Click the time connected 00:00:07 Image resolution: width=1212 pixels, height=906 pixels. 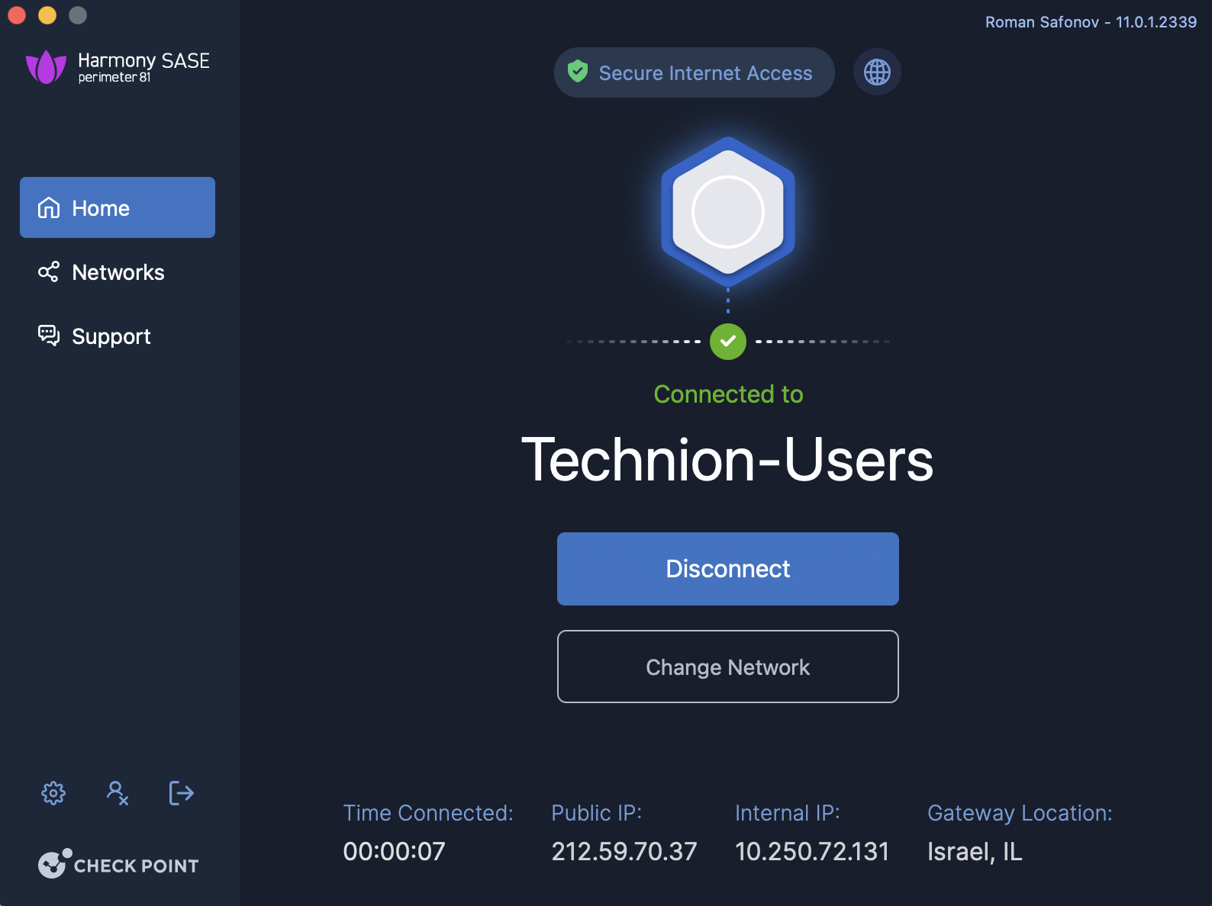point(394,851)
